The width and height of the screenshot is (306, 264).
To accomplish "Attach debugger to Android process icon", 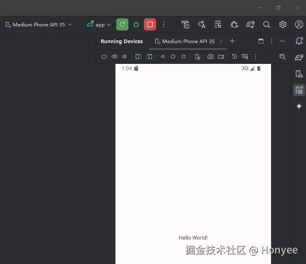I will pyautogui.click(x=234, y=25).
